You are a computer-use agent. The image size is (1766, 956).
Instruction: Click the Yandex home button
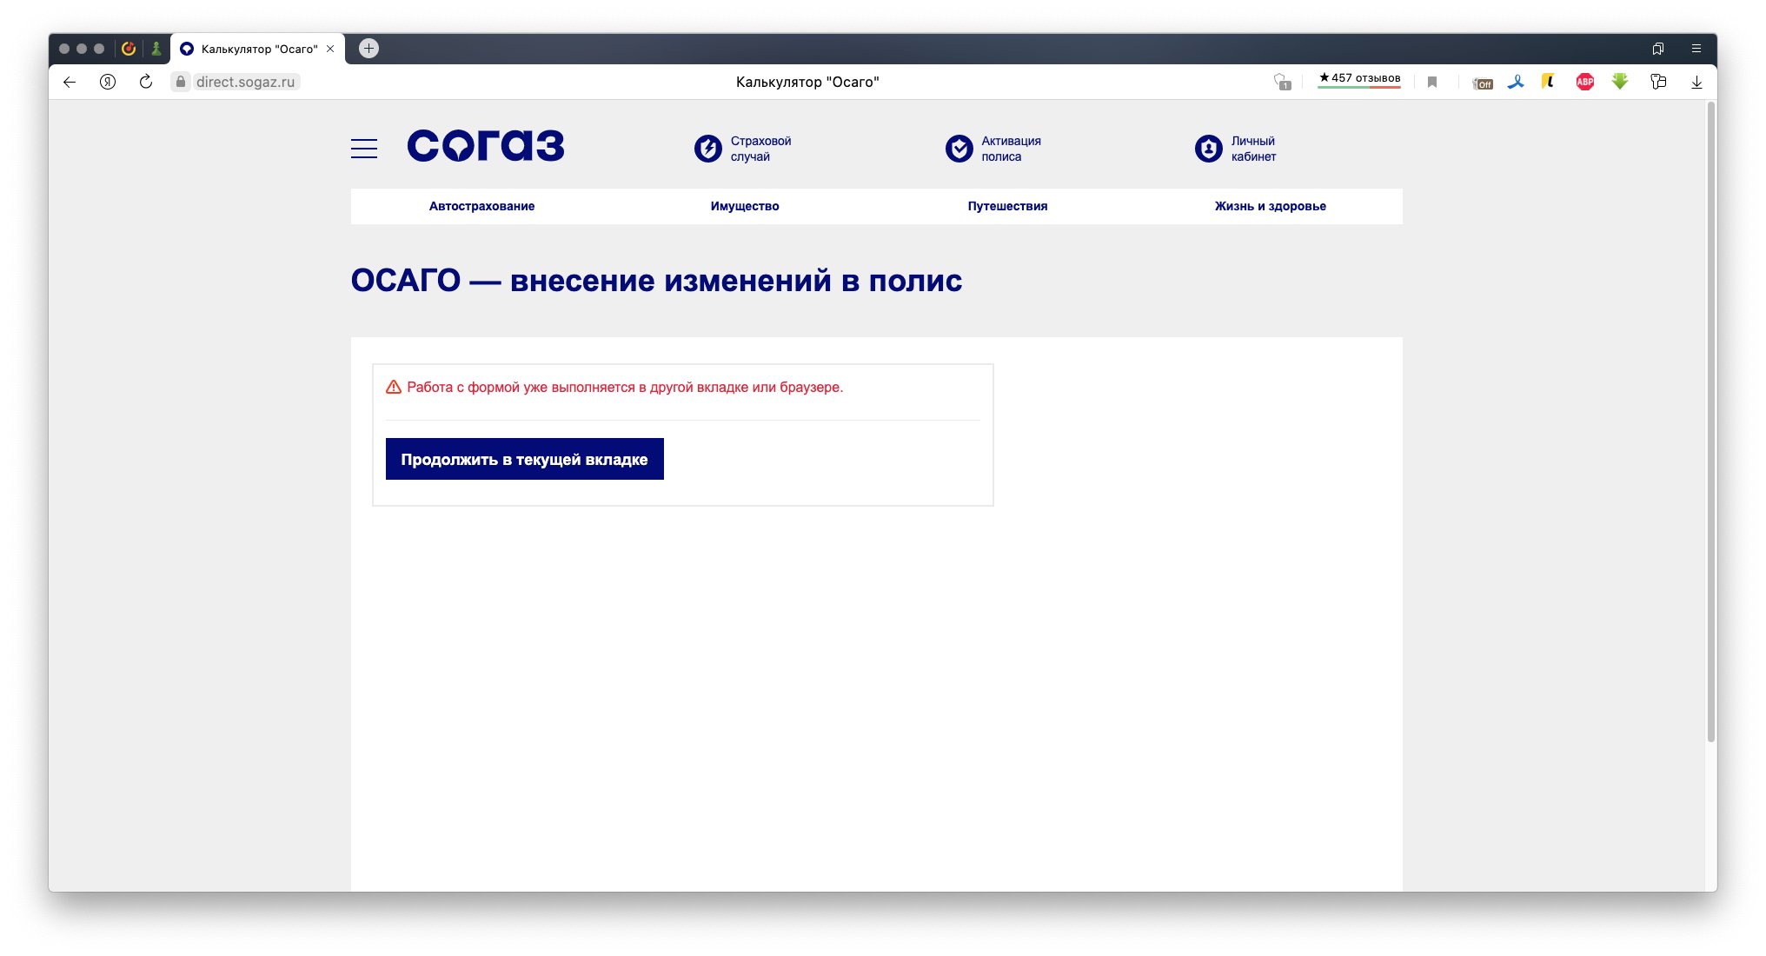click(x=108, y=82)
